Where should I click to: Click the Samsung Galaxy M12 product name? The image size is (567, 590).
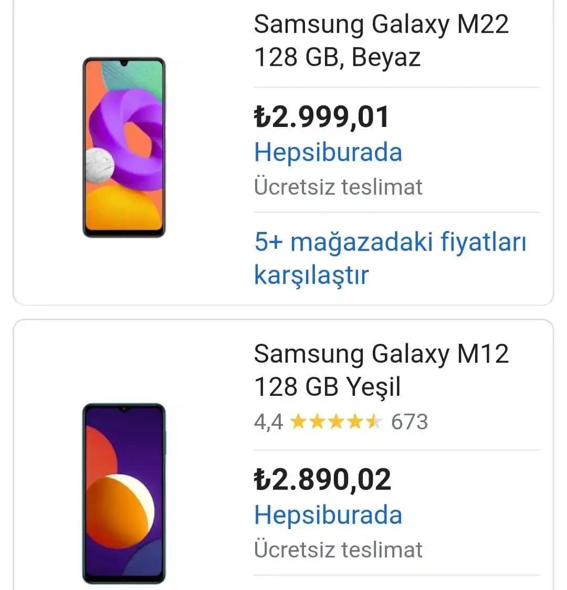pos(381,353)
